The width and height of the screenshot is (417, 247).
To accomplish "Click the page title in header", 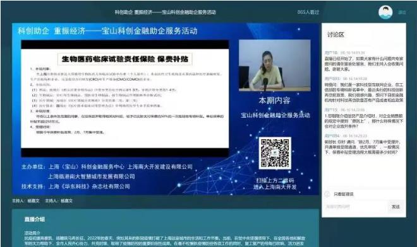I will pos(165,12).
